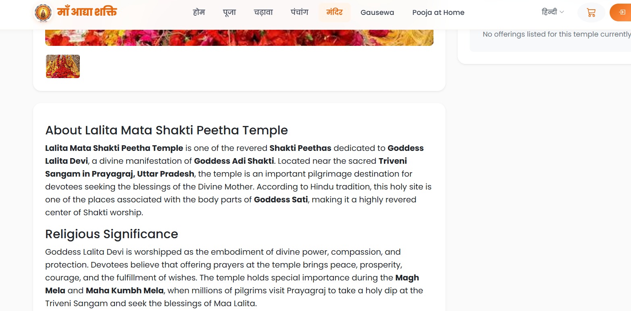Select the चढ़ावा menu item
The image size is (631, 311).
pos(263,12)
